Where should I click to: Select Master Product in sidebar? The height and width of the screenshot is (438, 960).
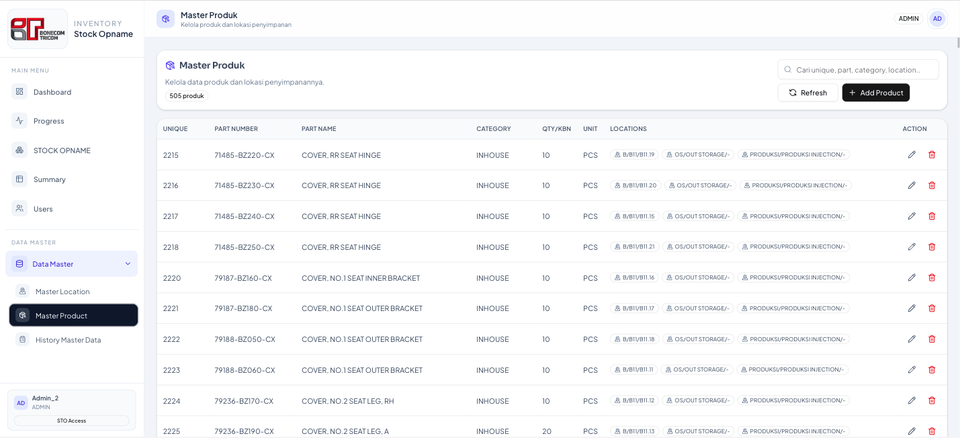(x=73, y=315)
